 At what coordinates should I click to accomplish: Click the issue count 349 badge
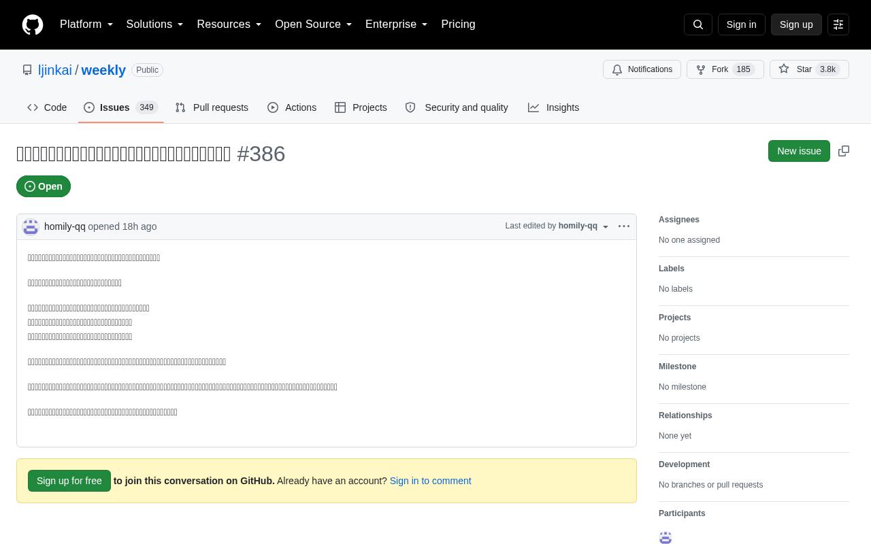coord(146,107)
